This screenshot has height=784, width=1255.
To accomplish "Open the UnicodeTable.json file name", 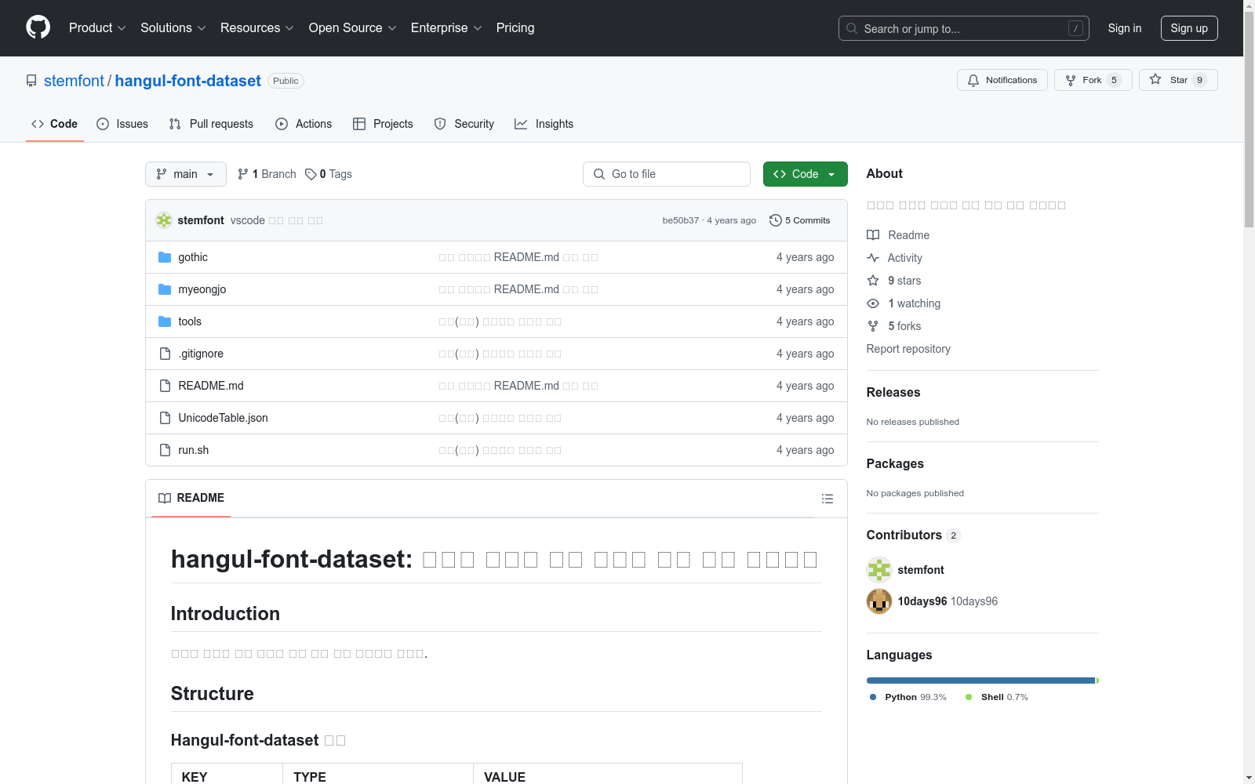I will tap(223, 418).
